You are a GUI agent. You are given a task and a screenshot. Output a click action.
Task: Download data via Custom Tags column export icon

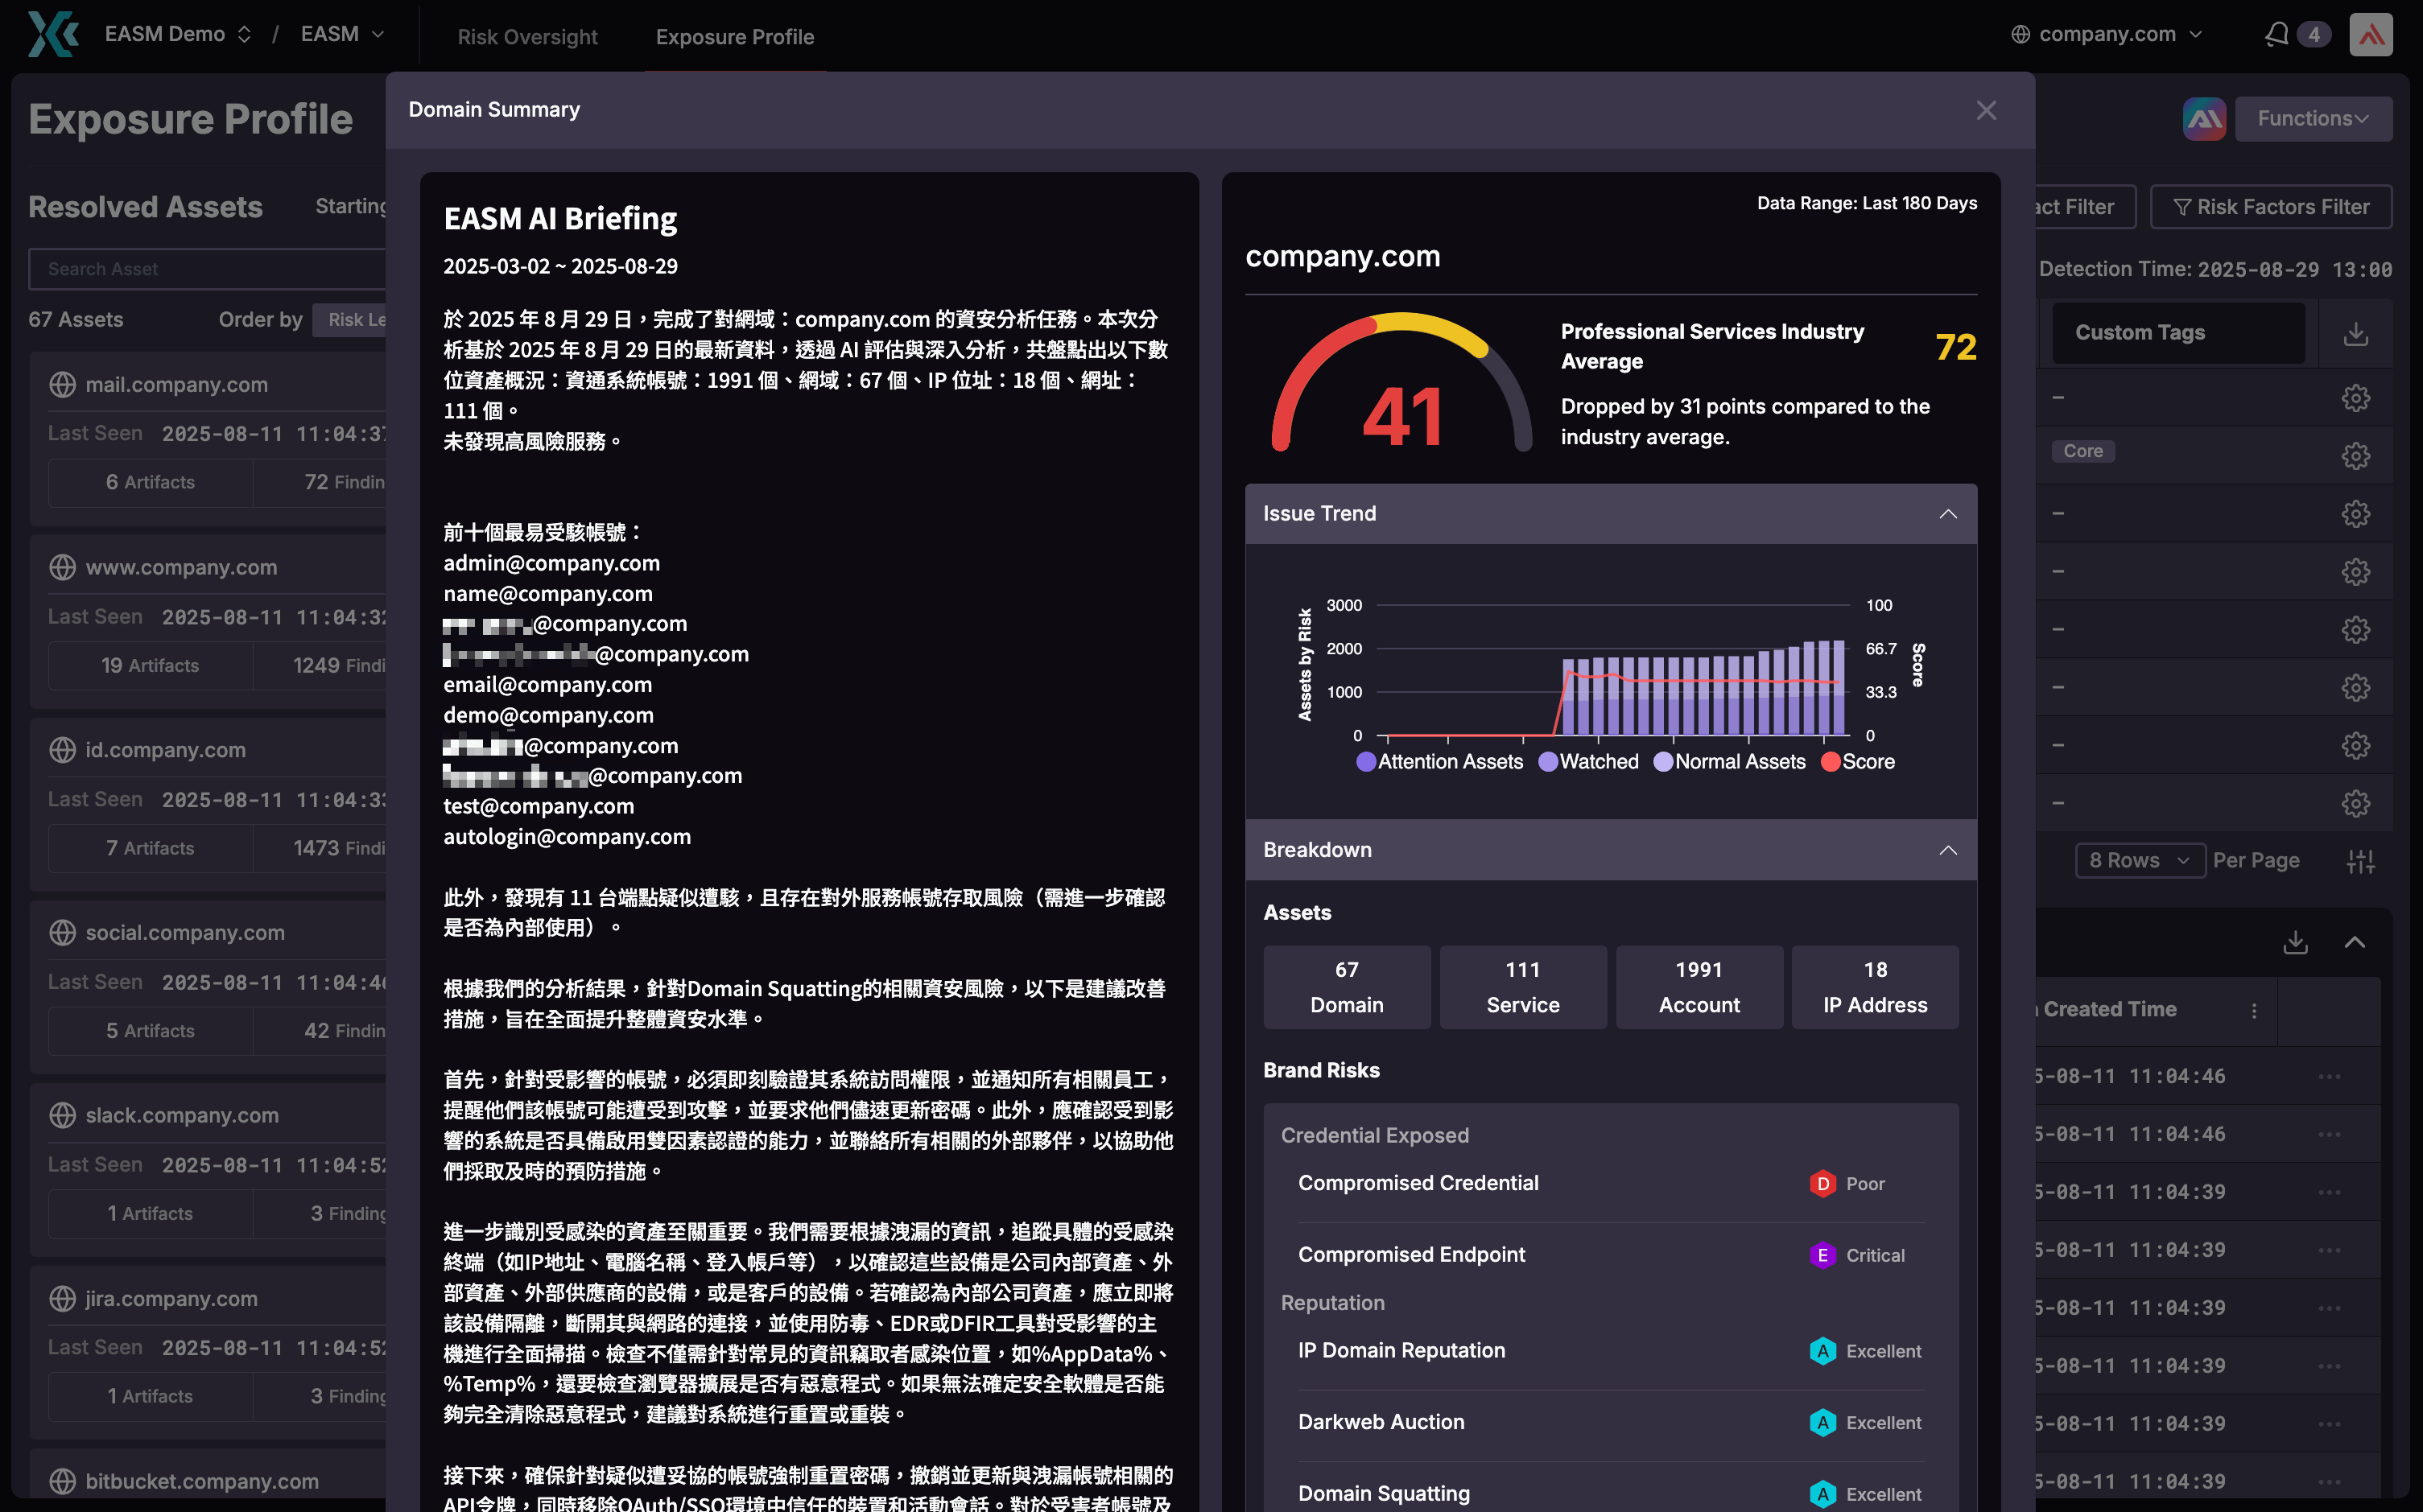click(2356, 332)
